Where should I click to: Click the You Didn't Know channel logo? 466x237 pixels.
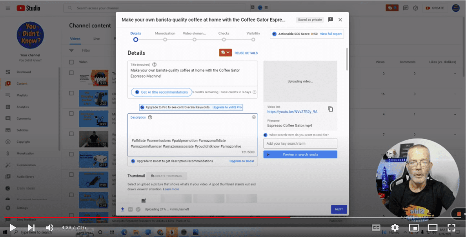coord(30,35)
